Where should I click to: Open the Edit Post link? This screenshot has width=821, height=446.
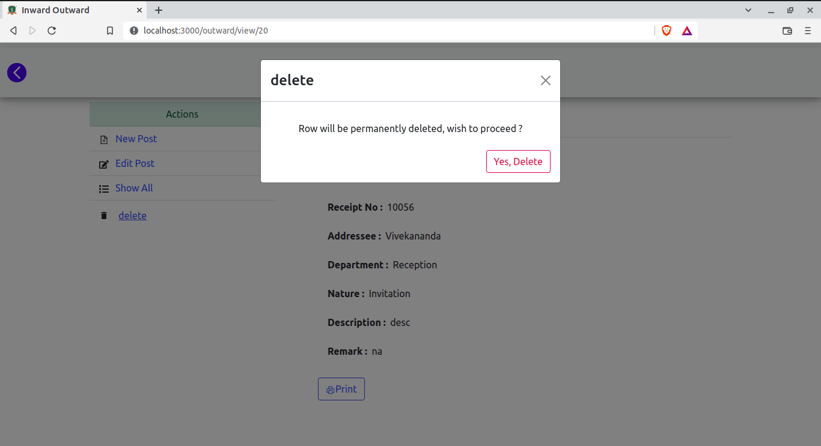(x=135, y=163)
